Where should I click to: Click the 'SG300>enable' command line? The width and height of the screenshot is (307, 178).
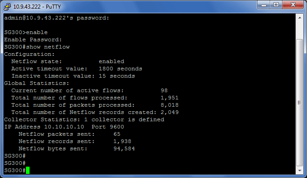click(x=26, y=32)
